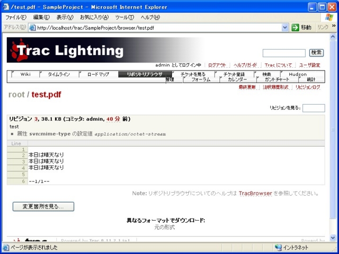Open the ガントチャート tab
This screenshot has width=339, height=254.
(277, 80)
